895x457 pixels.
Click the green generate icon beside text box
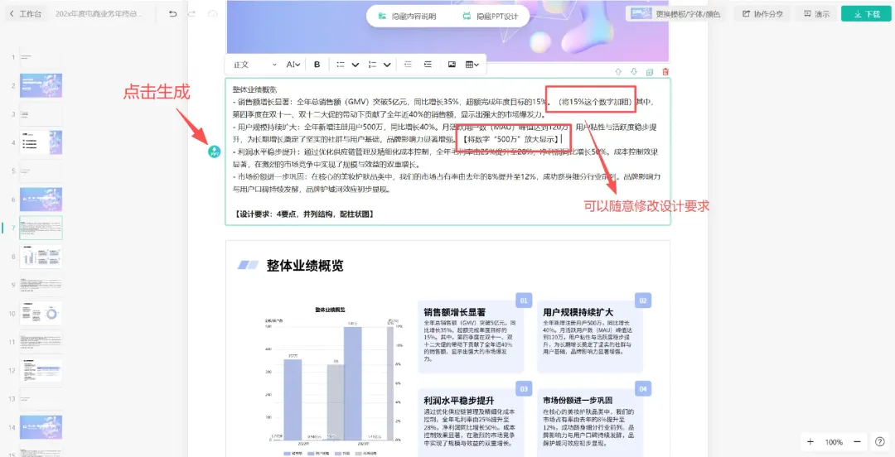click(214, 152)
